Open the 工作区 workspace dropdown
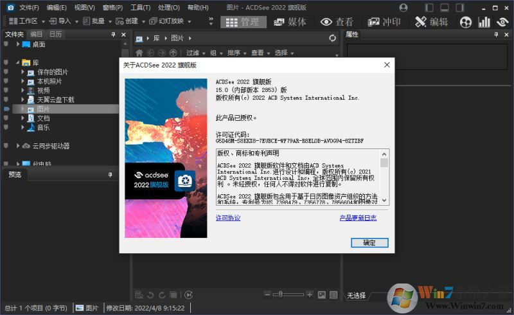 pos(26,21)
